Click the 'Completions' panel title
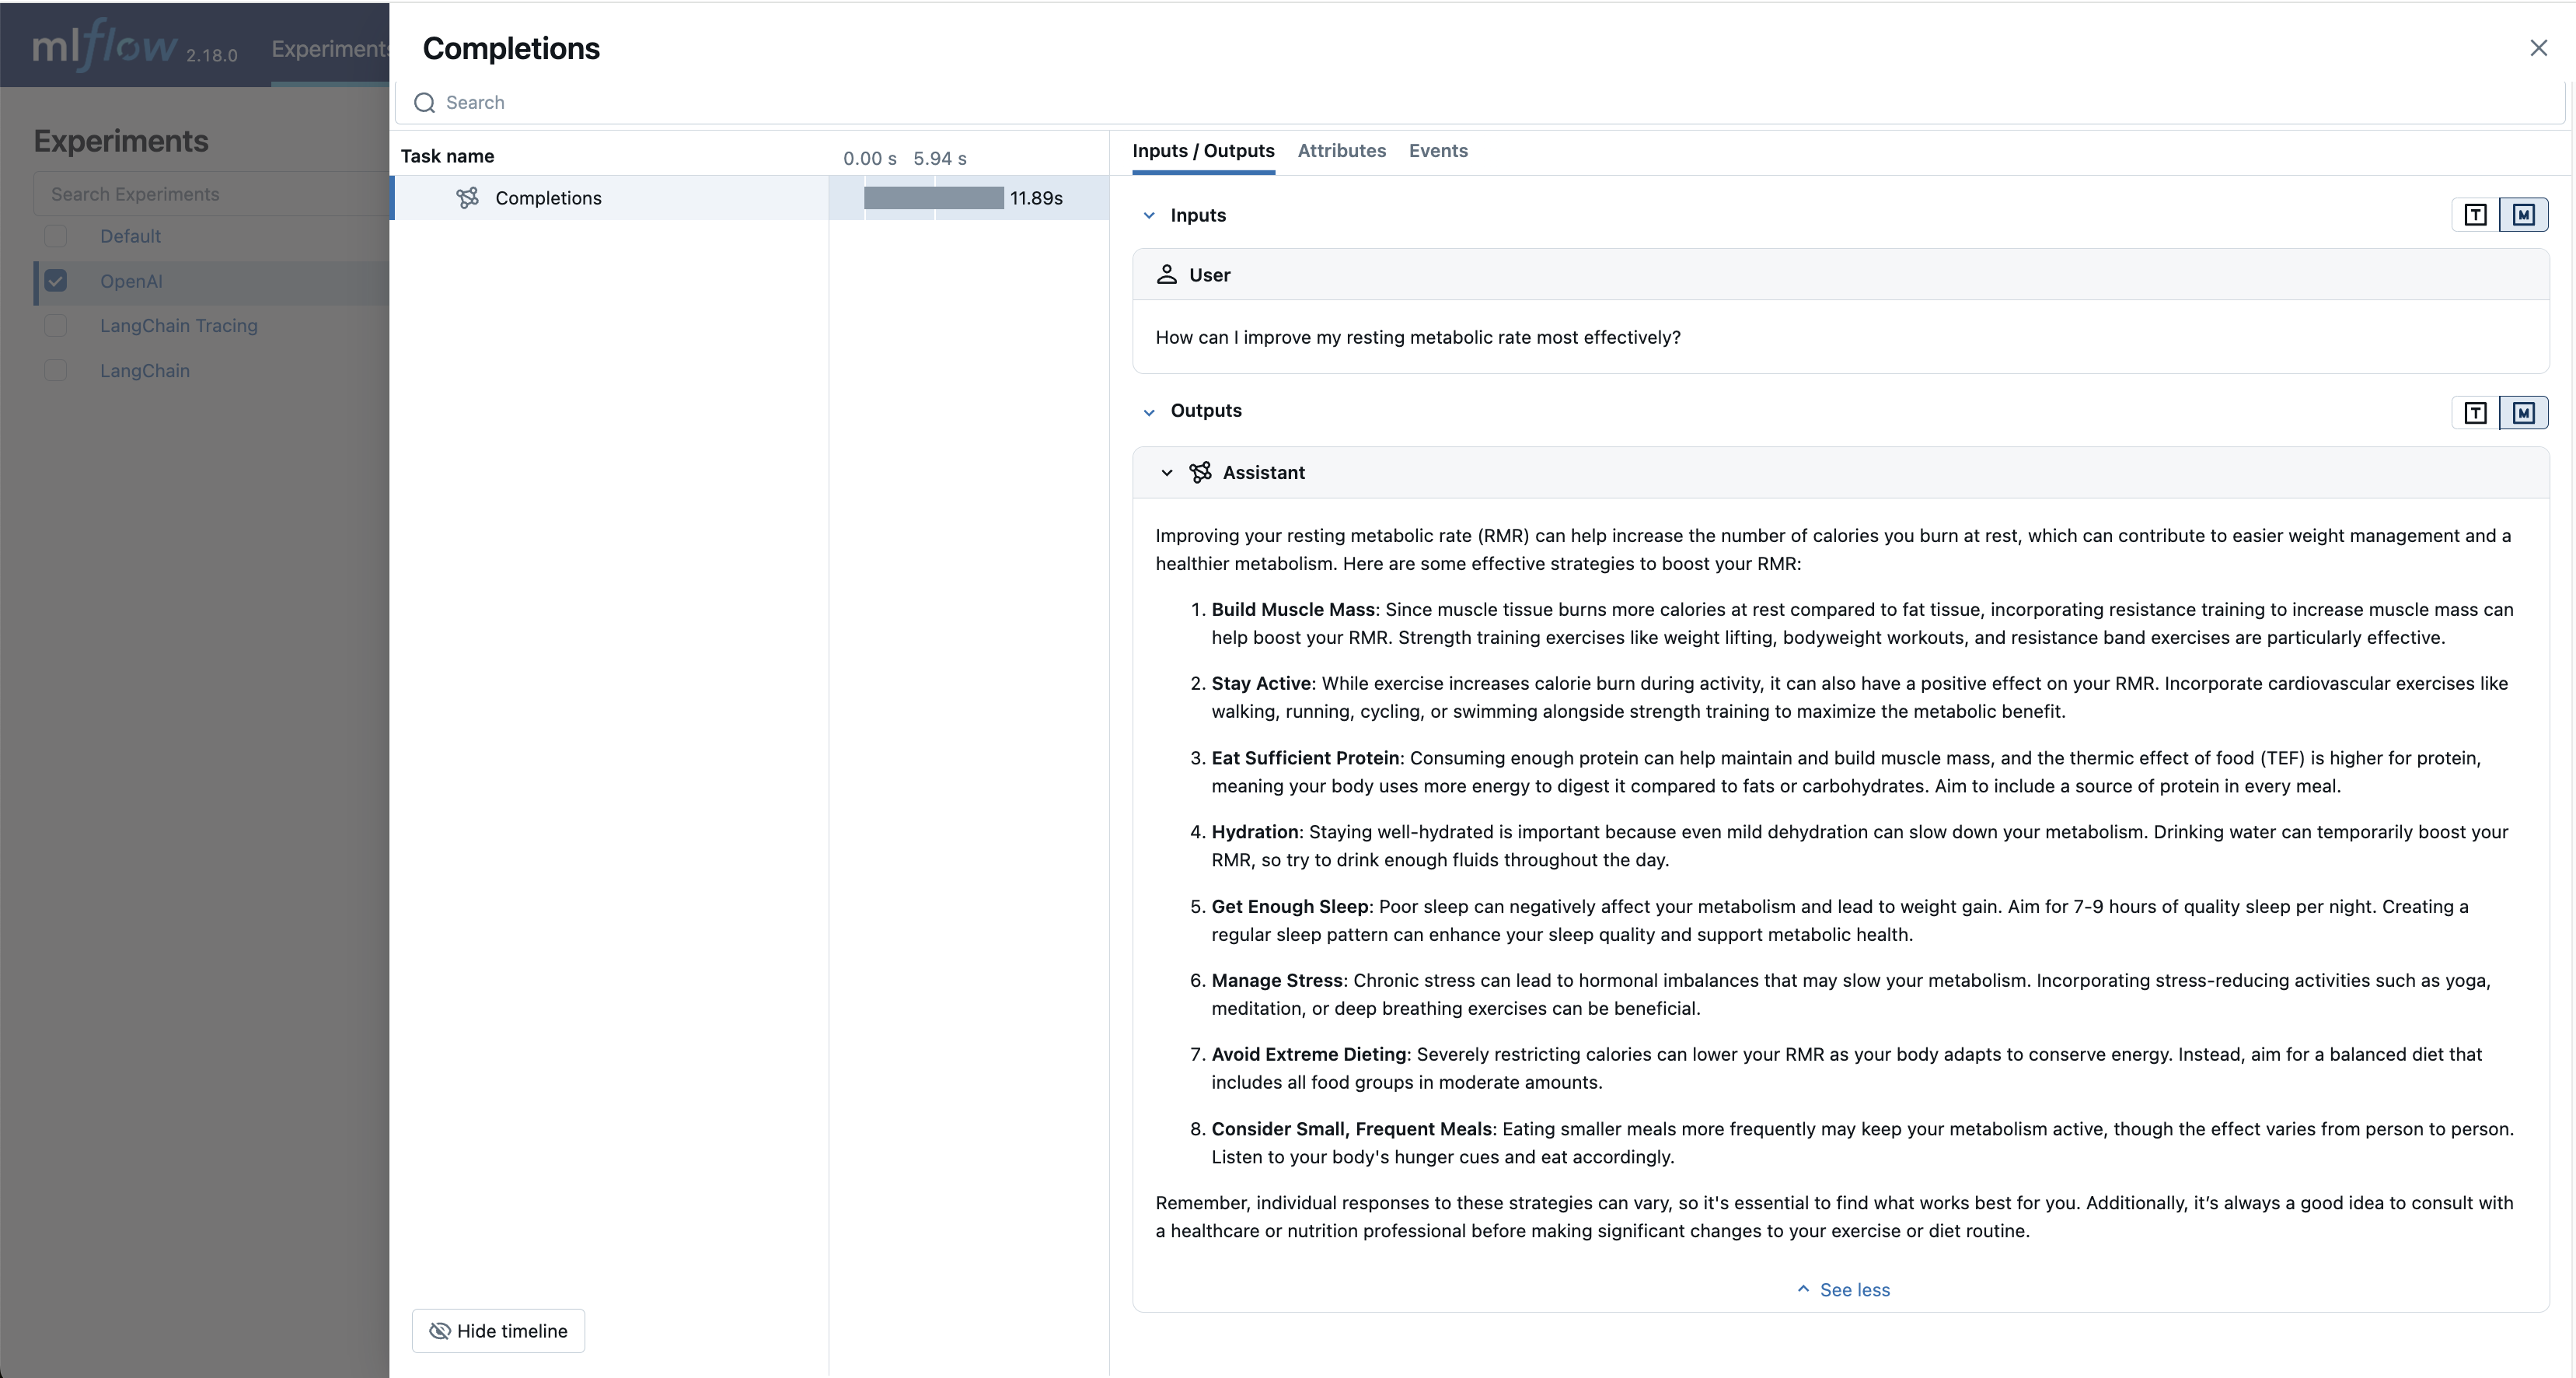The height and width of the screenshot is (1378, 2576). [511, 48]
